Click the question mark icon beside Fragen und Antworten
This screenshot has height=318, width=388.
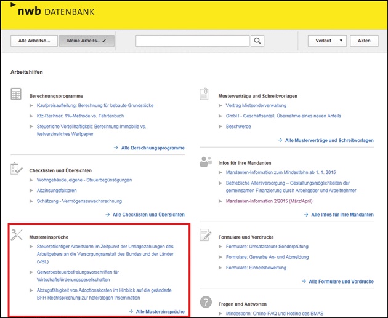click(206, 302)
